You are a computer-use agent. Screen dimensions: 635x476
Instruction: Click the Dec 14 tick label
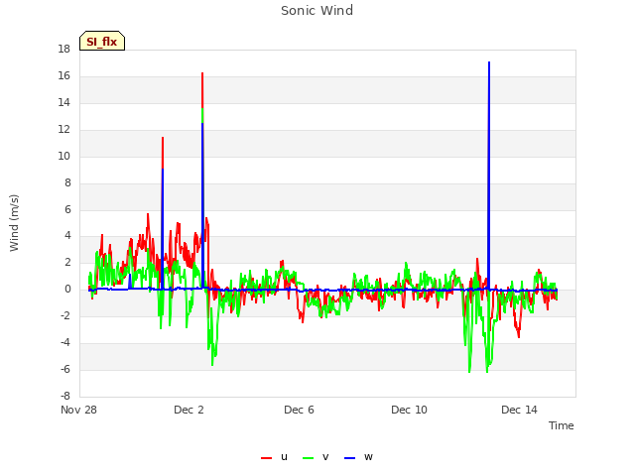pyautogui.click(x=519, y=410)
